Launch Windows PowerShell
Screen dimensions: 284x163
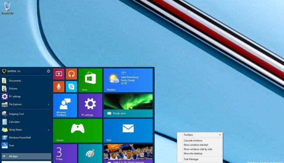[x=27, y=138]
